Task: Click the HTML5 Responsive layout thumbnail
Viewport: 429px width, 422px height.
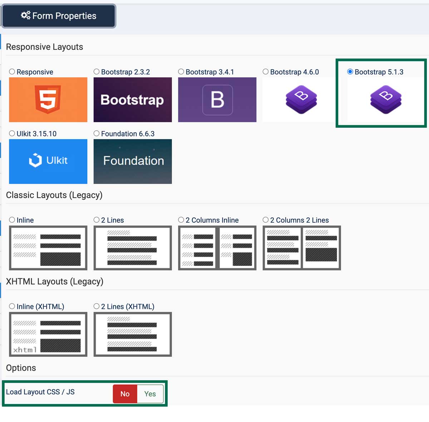Action: coord(48,100)
